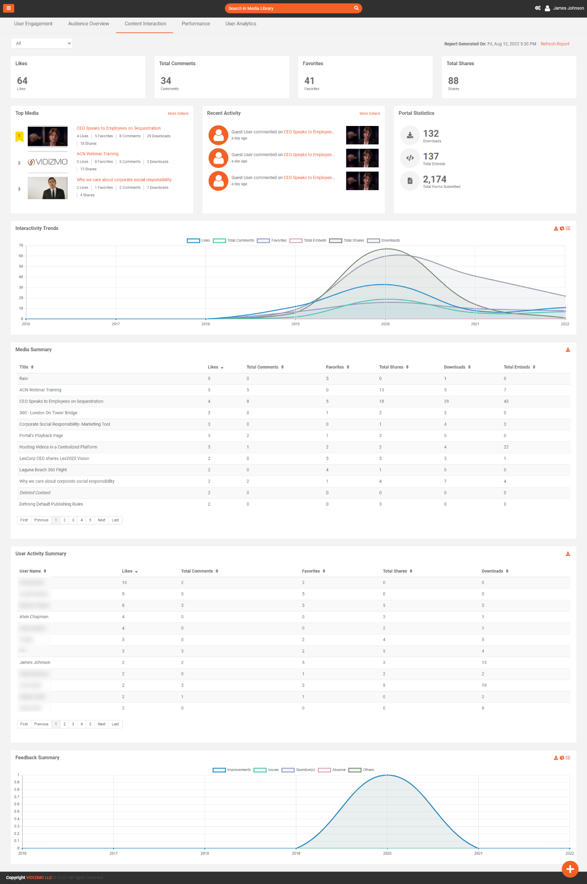
Task: Switch to the Performance tab
Action: coord(195,24)
